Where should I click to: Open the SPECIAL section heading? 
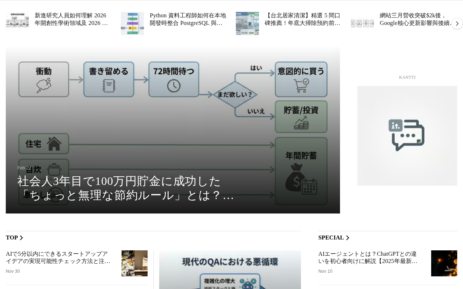pos(331,238)
